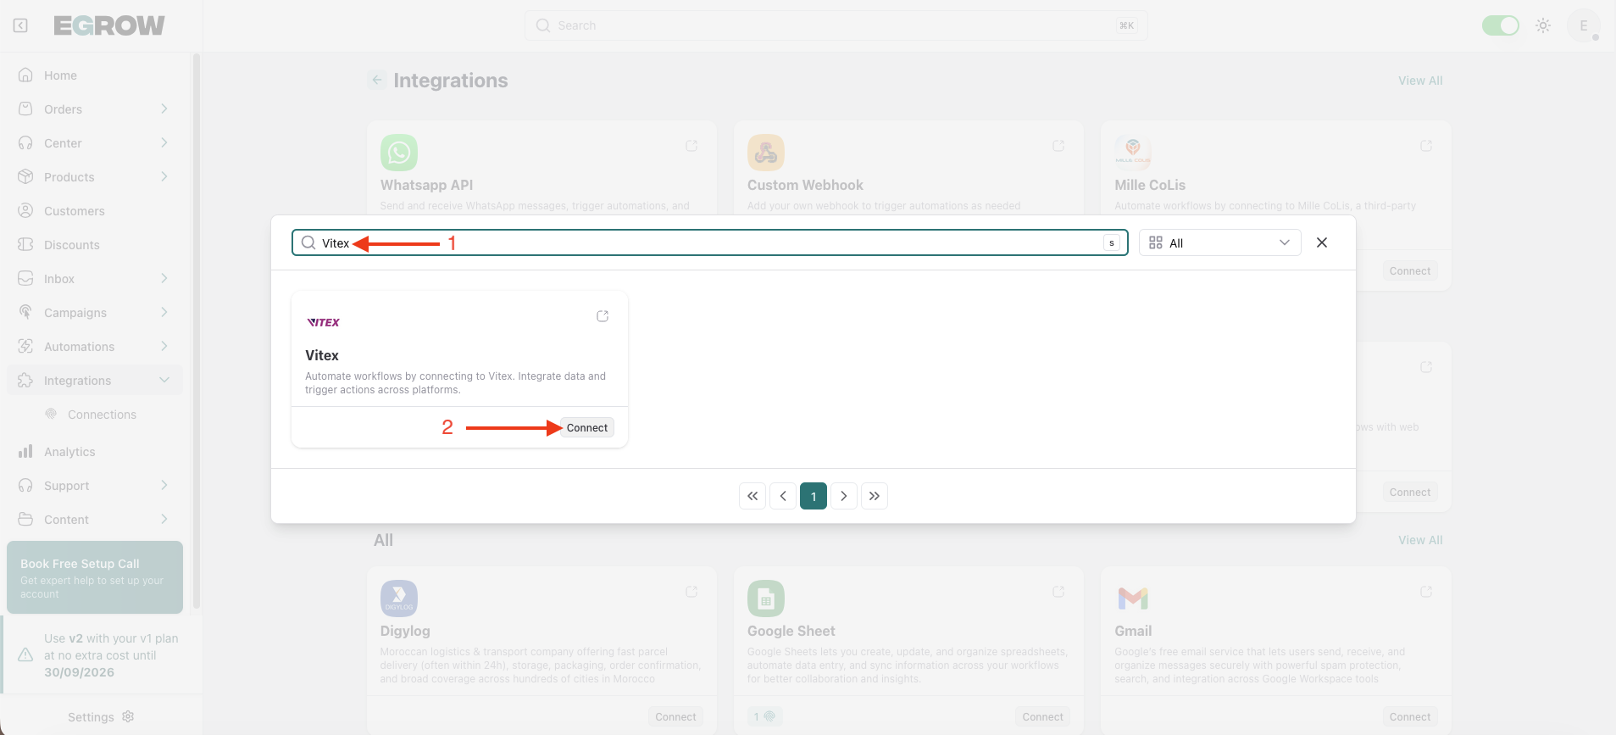Image resolution: width=1616 pixels, height=735 pixels.
Task: Click the Mille CoLis card title
Action: 1150,185
